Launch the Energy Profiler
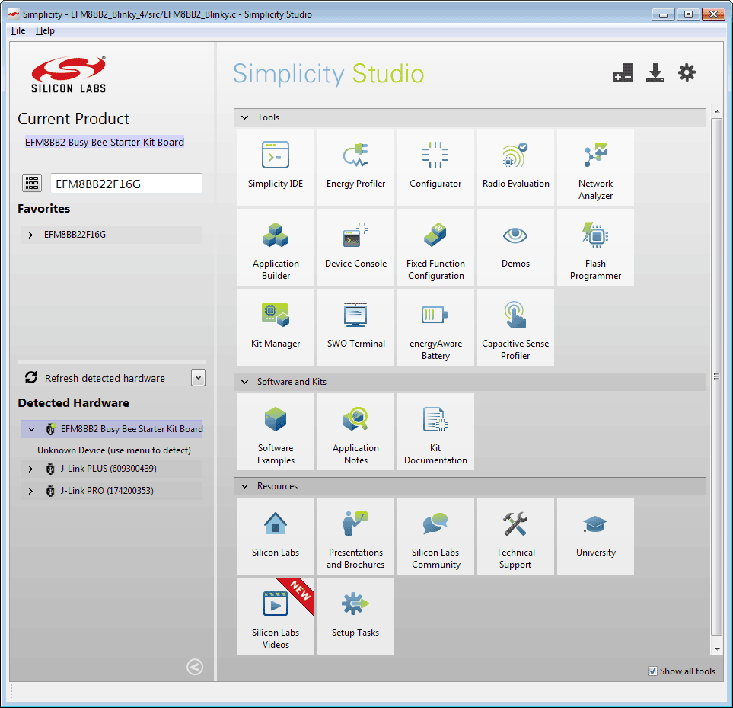The height and width of the screenshot is (708, 733). [x=355, y=166]
